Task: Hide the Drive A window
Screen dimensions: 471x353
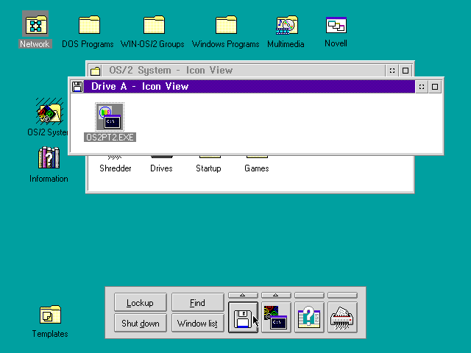Action: (422, 87)
